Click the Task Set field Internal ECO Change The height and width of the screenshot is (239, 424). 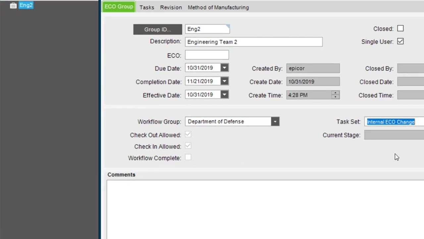(x=394, y=122)
